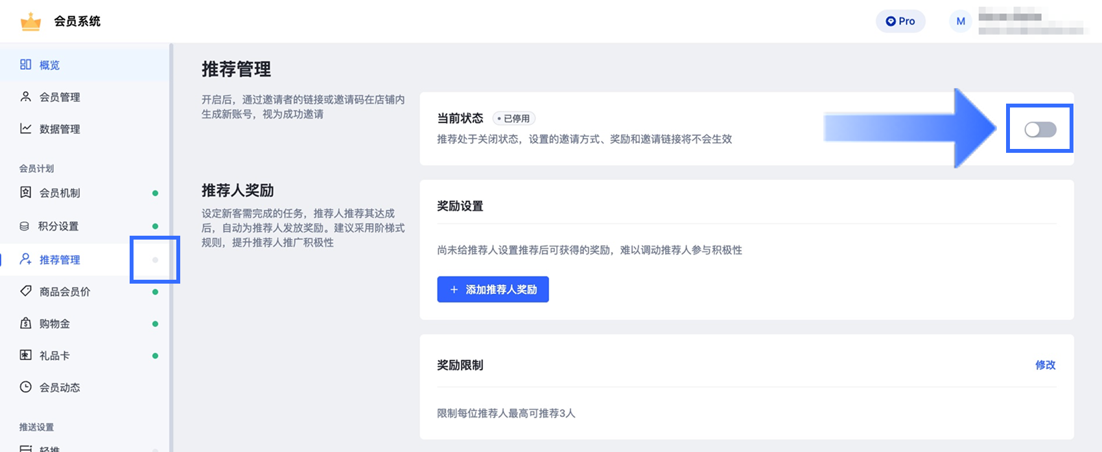The image size is (1102, 452).
Task: Click the 商品会员价 green status dot
Action: [155, 292]
